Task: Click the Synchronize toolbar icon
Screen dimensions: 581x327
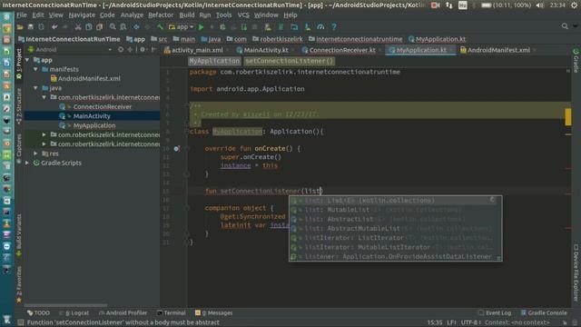Action: [x=41, y=26]
